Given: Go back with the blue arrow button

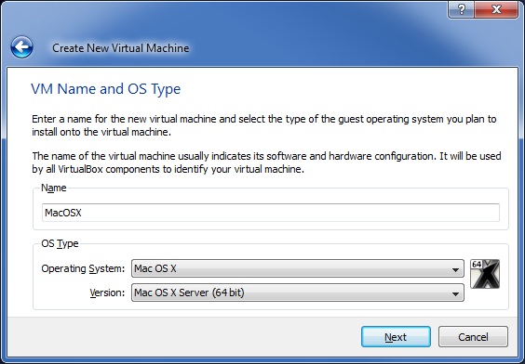Looking at the screenshot, I should 21,47.
